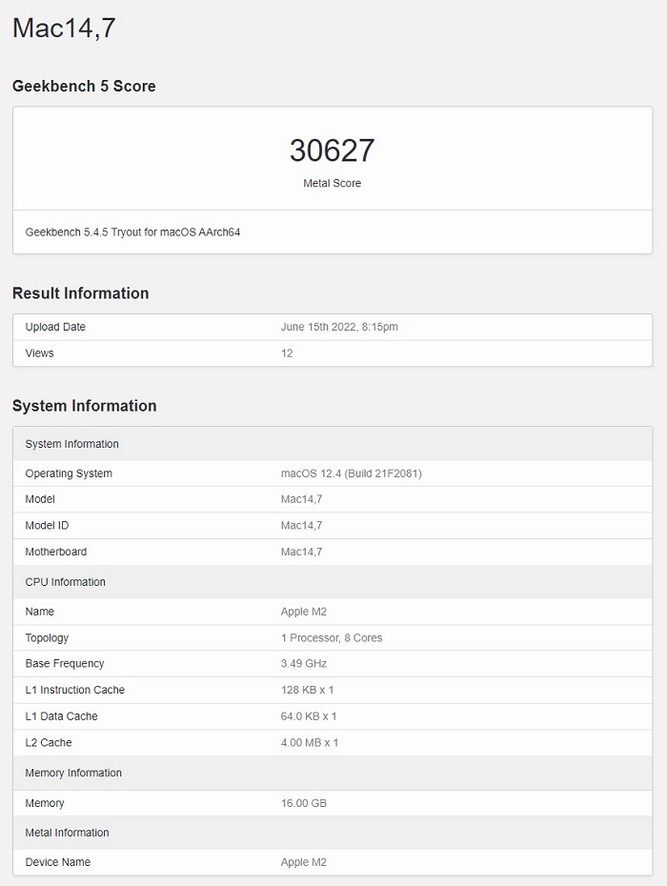
Task: Select Mac14,7 value in Model ID row
Action: pyautogui.click(x=302, y=526)
